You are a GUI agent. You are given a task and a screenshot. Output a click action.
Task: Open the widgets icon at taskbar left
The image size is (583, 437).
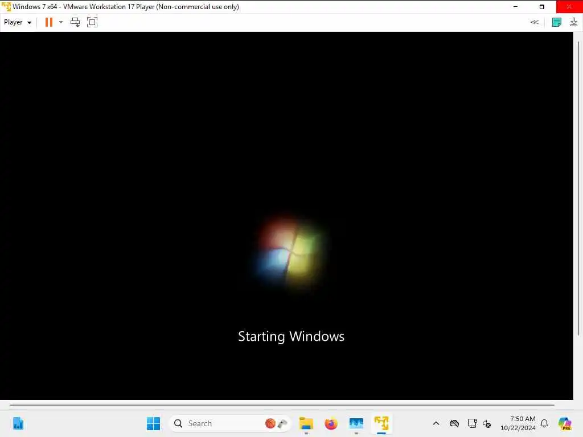(x=18, y=423)
